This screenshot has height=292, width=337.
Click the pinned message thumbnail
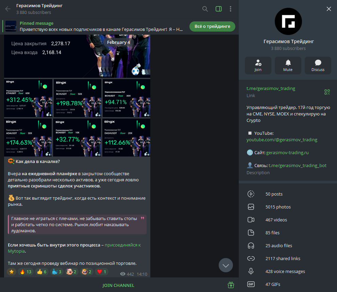pos(11,26)
